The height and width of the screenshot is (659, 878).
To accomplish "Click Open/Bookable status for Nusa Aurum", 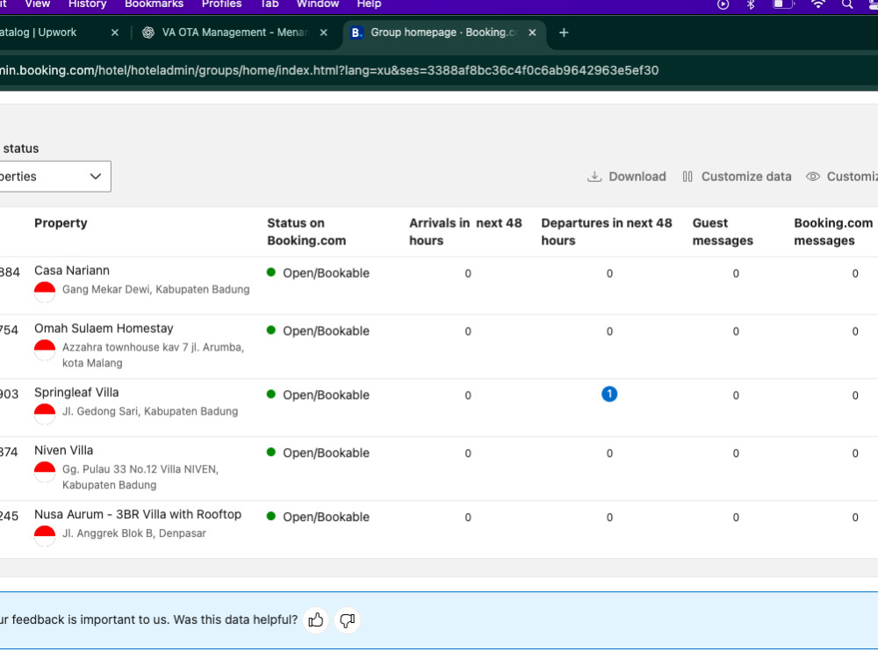I will point(326,518).
